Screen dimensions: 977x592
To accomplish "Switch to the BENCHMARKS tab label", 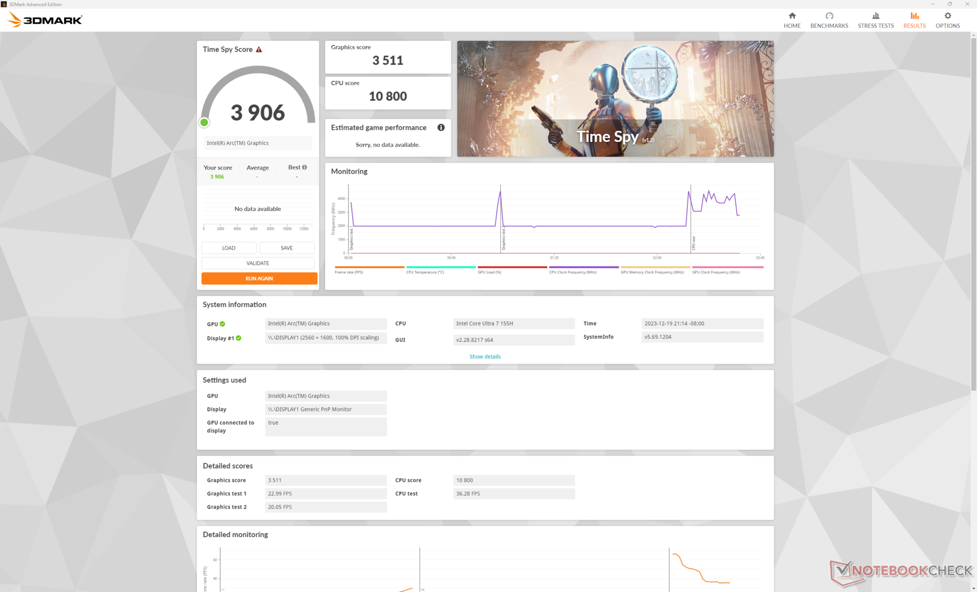I will point(829,26).
